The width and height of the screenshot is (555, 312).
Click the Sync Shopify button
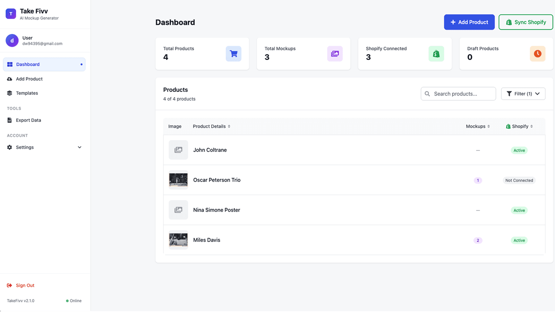pyautogui.click(x=526, y=22)
